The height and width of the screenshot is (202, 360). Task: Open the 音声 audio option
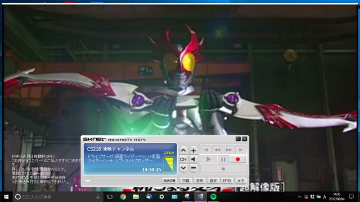click(x=199, y=181)
